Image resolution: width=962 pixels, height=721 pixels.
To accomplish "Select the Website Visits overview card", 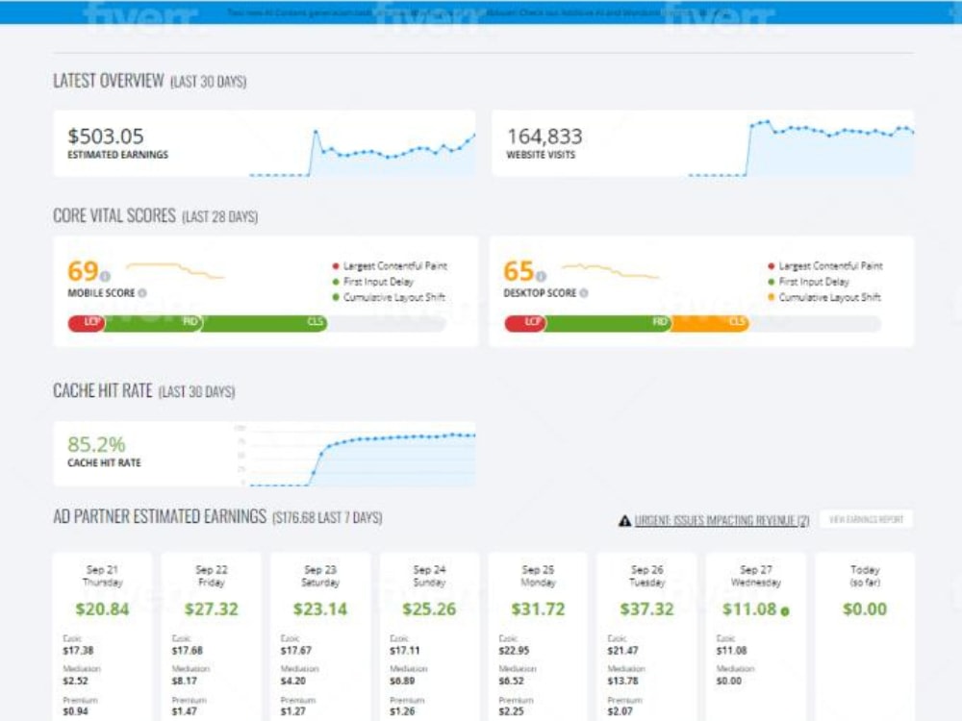I will coord(702,141).
